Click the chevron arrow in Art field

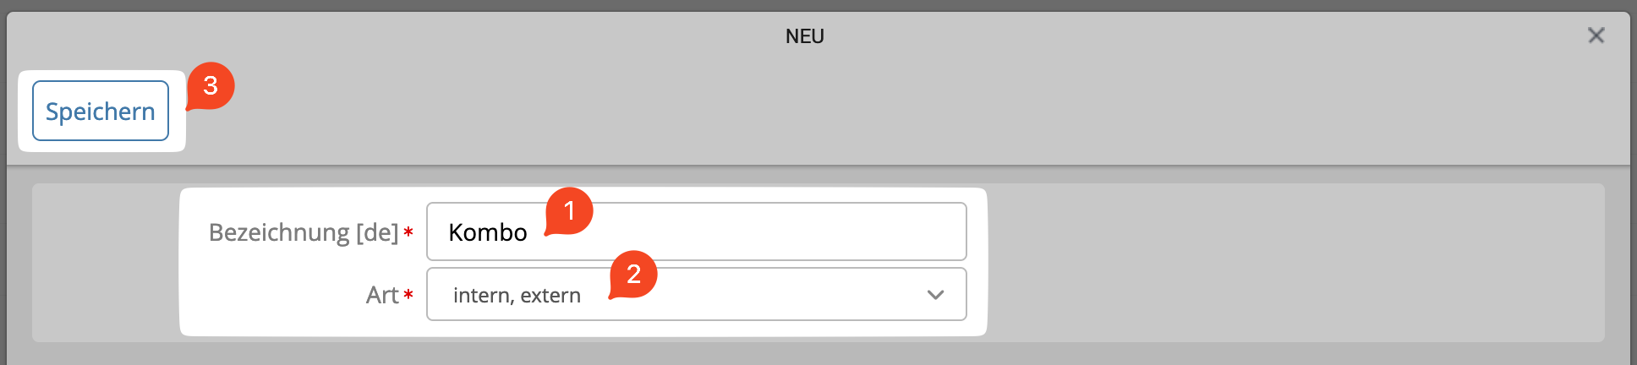pyautogui.click(x=935, y=295)
